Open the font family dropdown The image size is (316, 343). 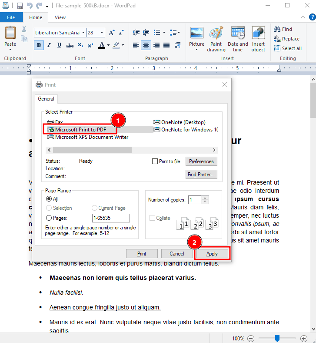(x=83, y=33)
